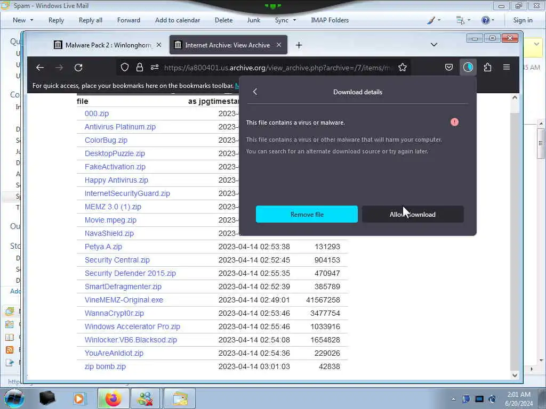Open a new Firefox tab
546x409 pixels.
click(299, 45)
